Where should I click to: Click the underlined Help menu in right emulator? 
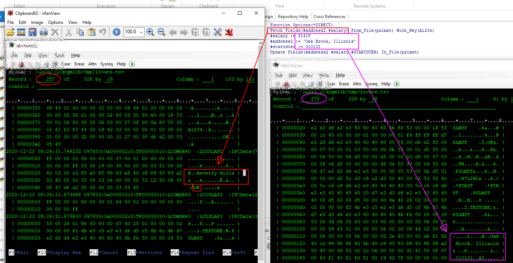pos(340,75)
